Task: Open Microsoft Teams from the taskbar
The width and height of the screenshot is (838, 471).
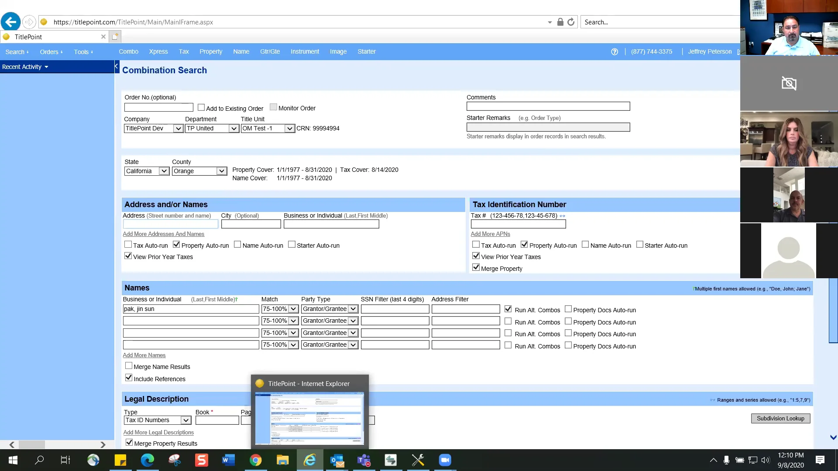Action: (x=364, y=460)
